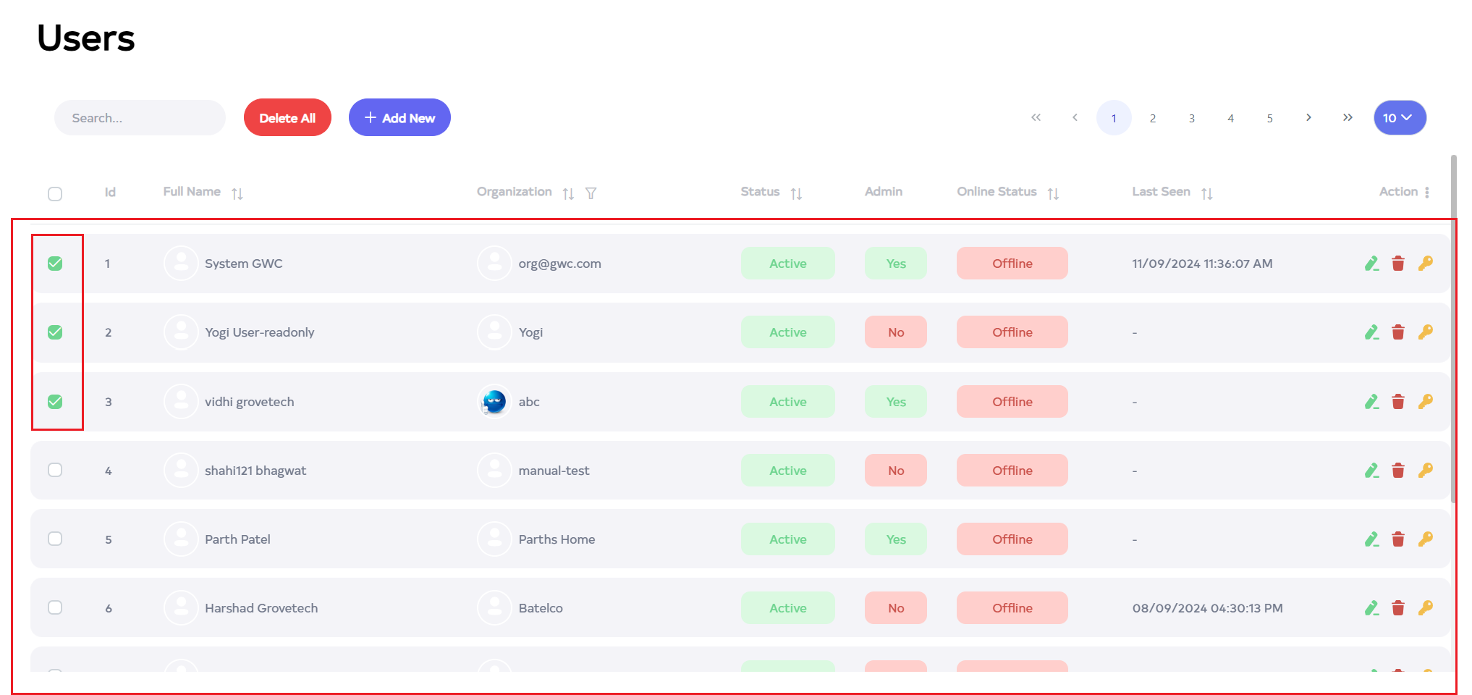
Task: Click edit pencil icon for System GWC
Action: click(1371, 264)
